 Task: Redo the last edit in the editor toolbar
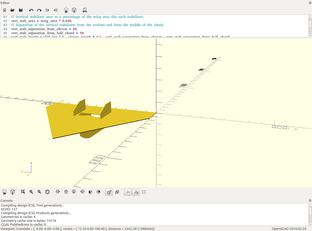point(39,10)
